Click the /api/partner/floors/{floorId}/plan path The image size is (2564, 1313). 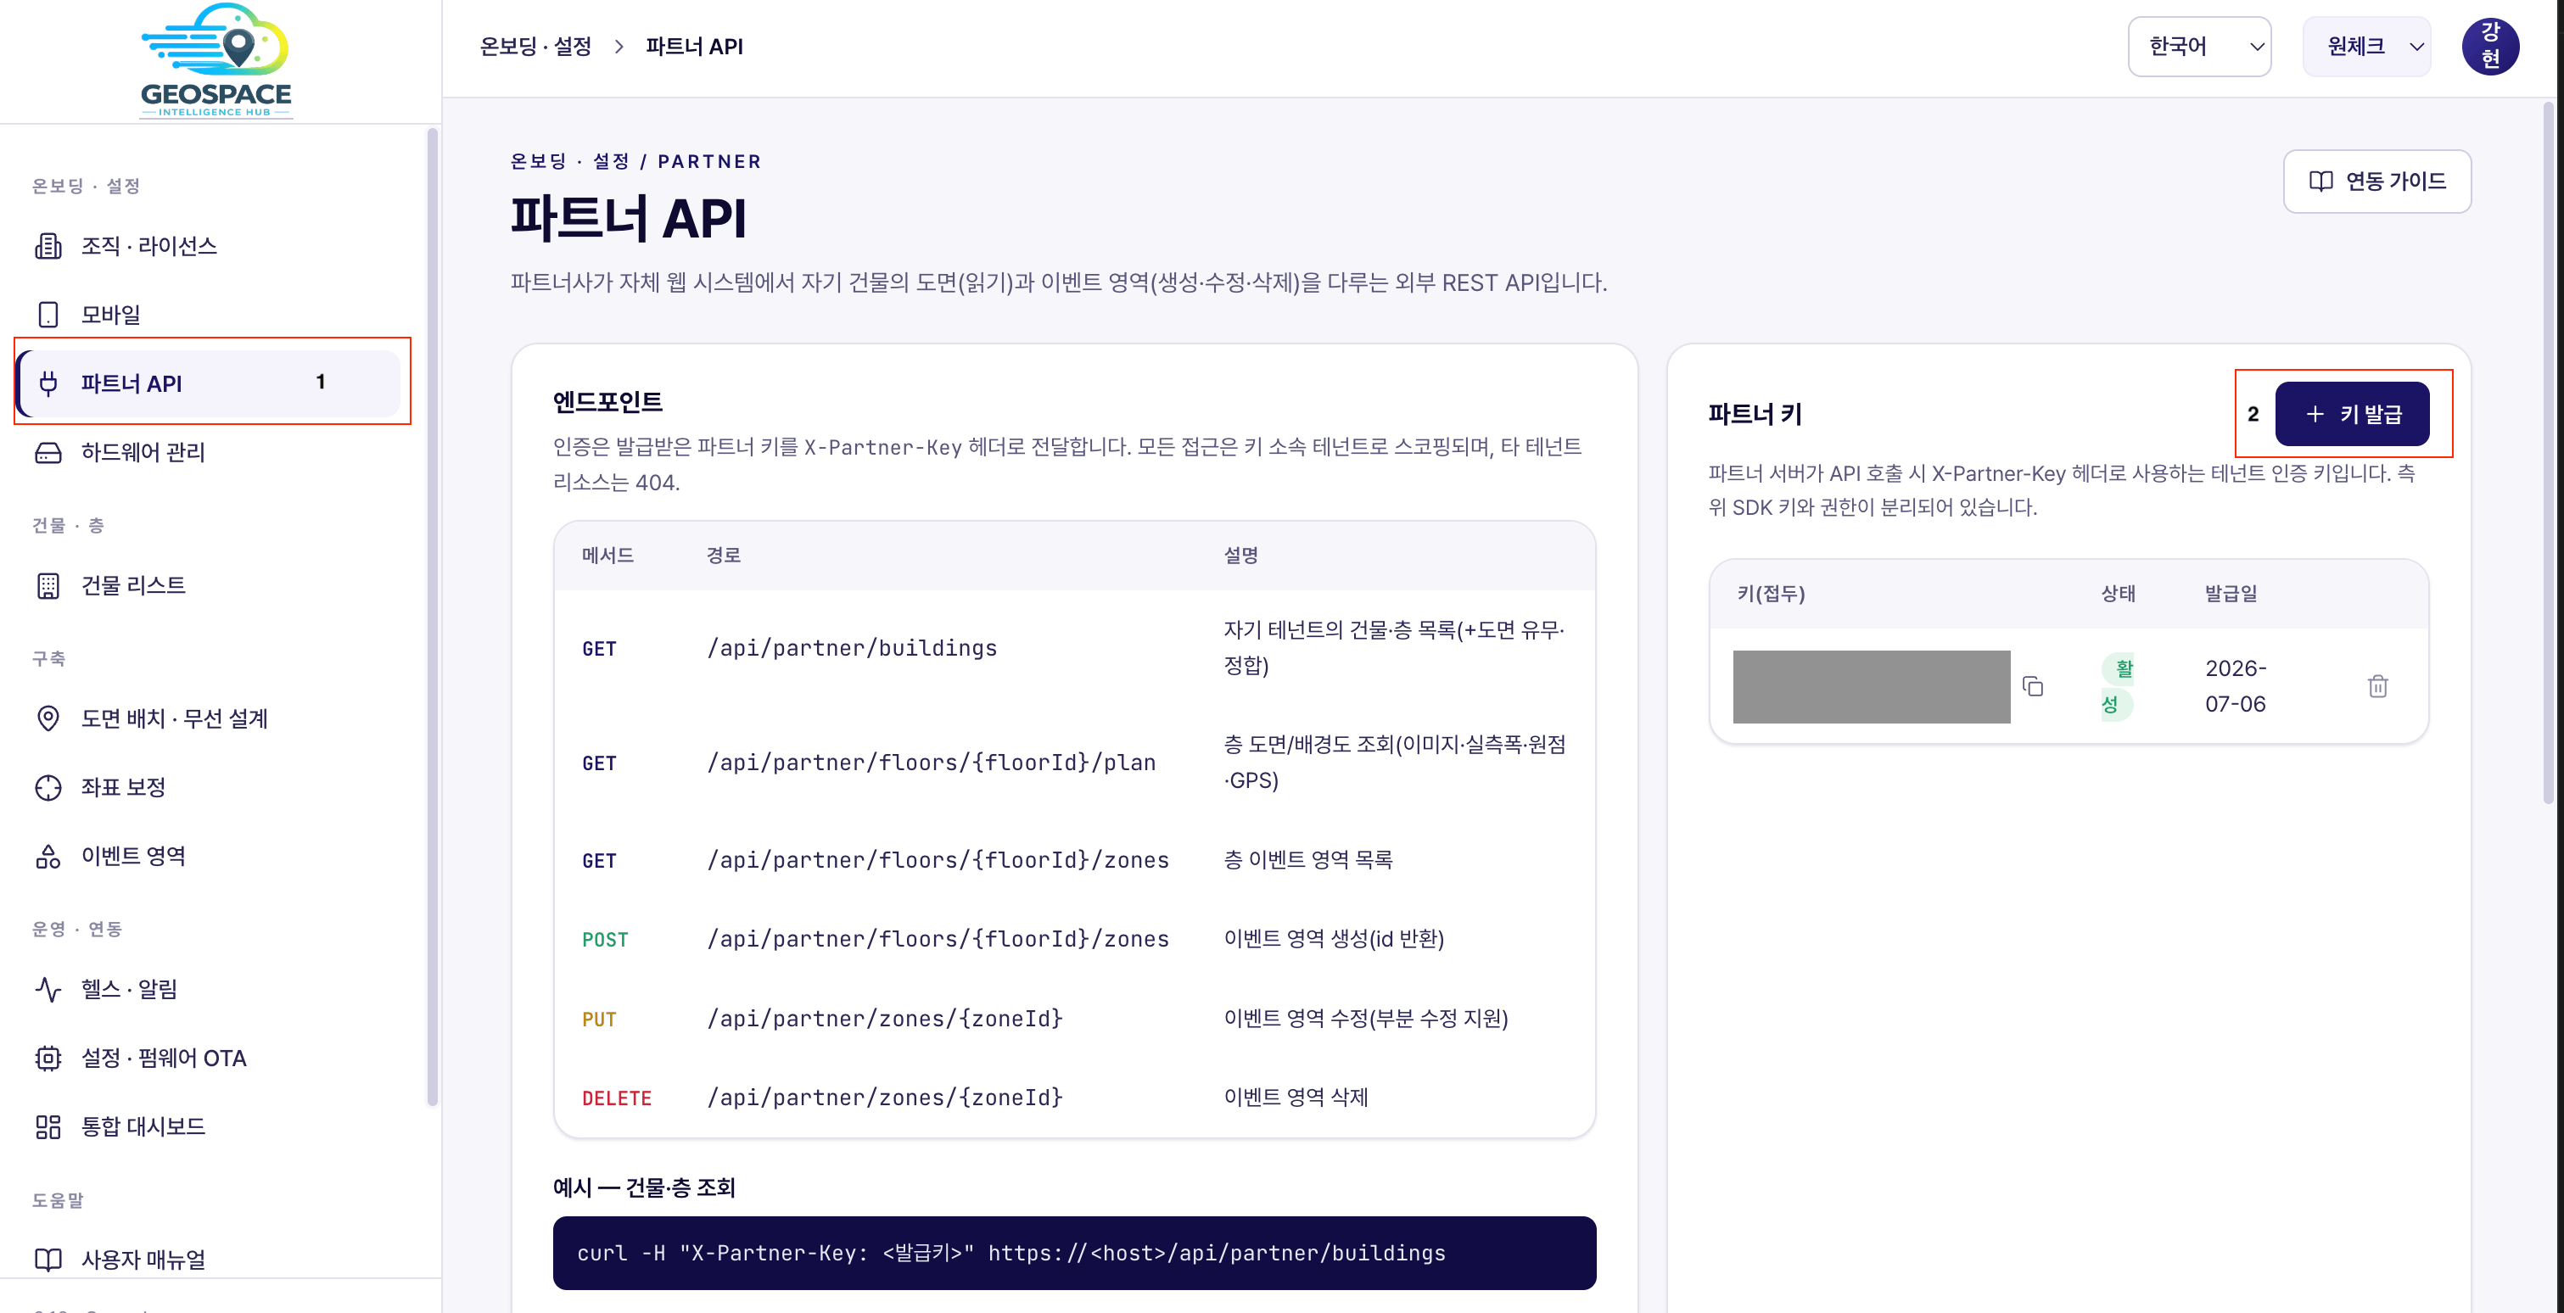point(932,763)
